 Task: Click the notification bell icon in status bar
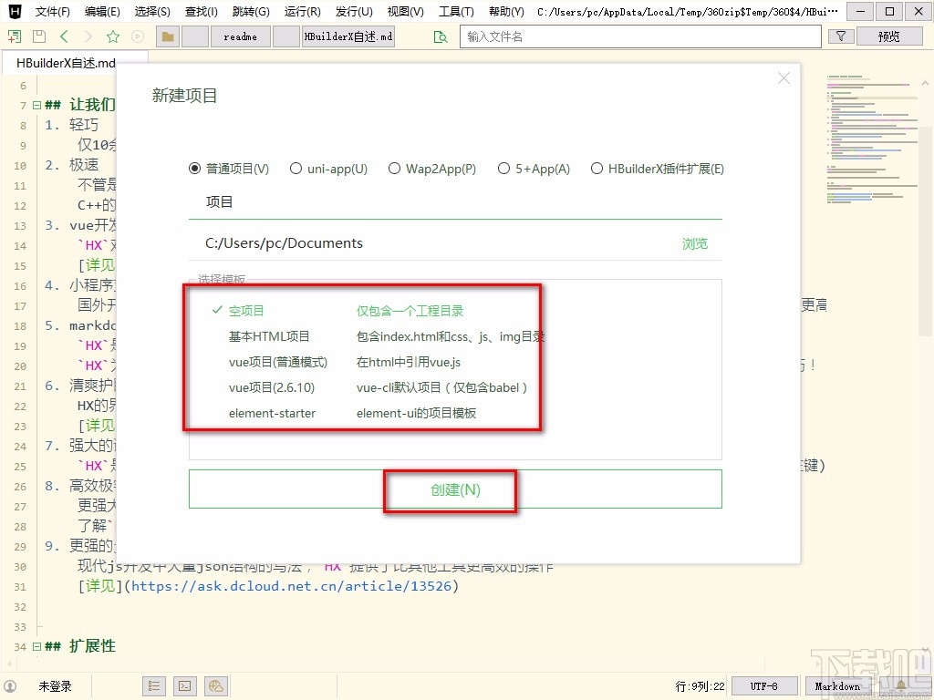tap(902, 686)
